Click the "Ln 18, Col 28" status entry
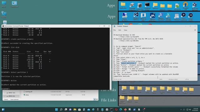 (x=117, y=79)
